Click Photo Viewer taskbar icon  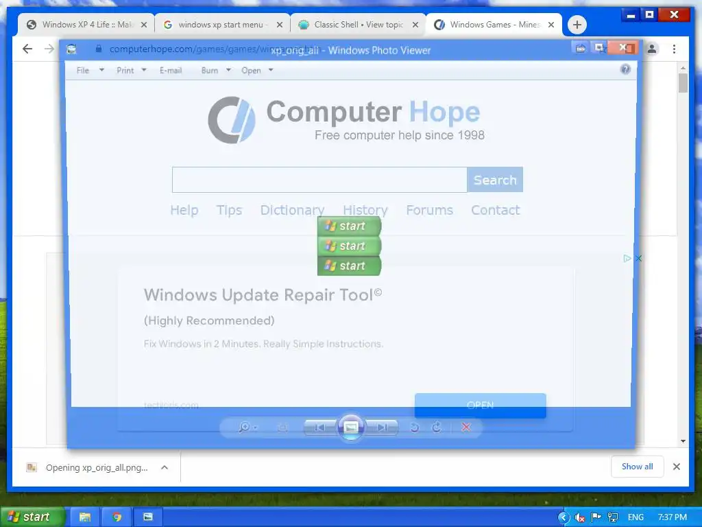148,517
